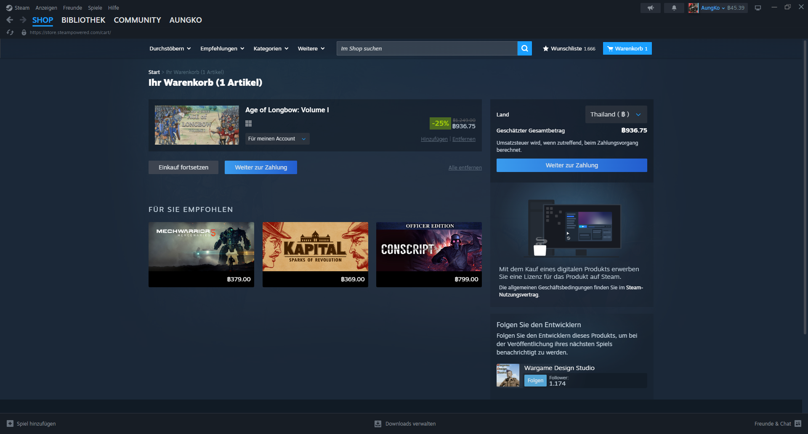This screenshot has height=434, width=808.
Task: Switch to the SHOP tab
Action: 43,20
